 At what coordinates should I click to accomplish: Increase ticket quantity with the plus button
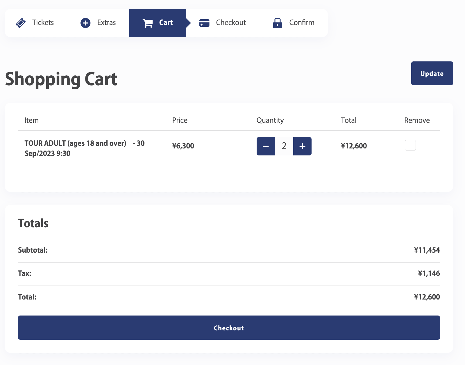tap(302, 146)
